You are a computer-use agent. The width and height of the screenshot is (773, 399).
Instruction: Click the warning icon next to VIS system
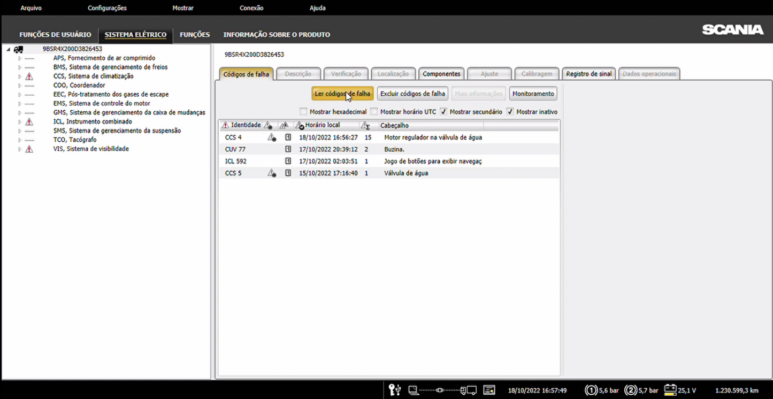tap(29, 149)
